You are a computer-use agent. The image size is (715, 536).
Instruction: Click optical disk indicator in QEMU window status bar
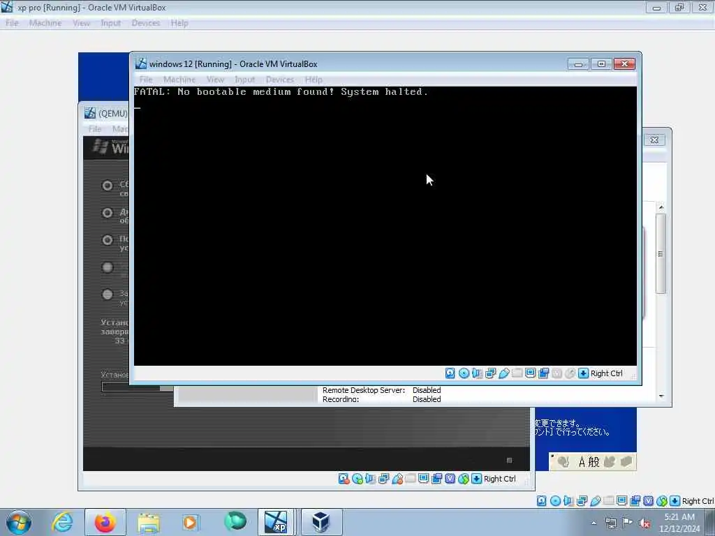point(357,479)
